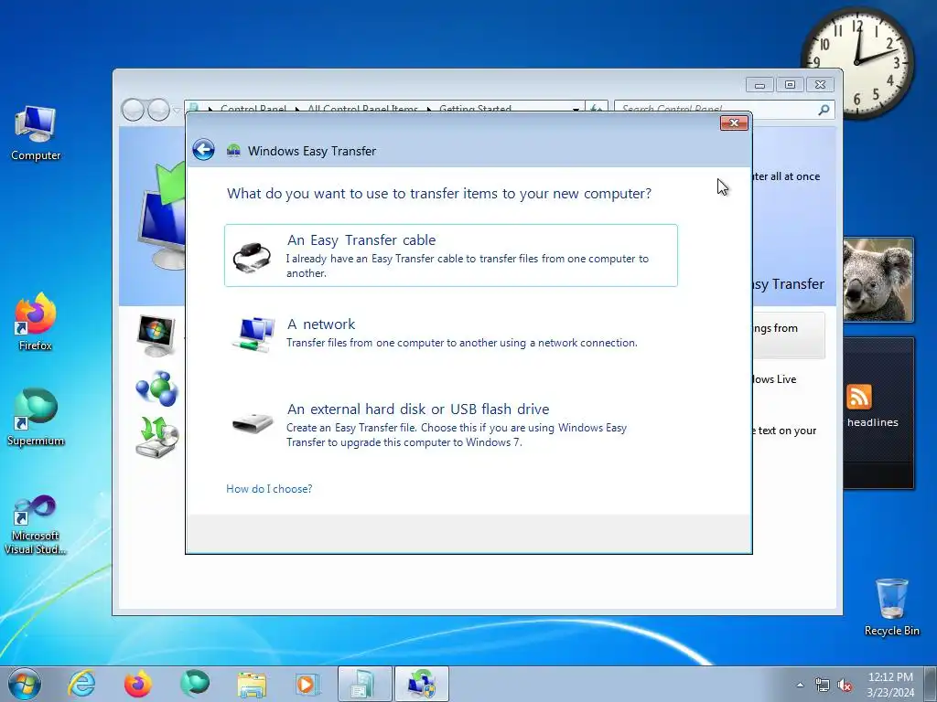Open the Supermium desktop shortcut

36,417
